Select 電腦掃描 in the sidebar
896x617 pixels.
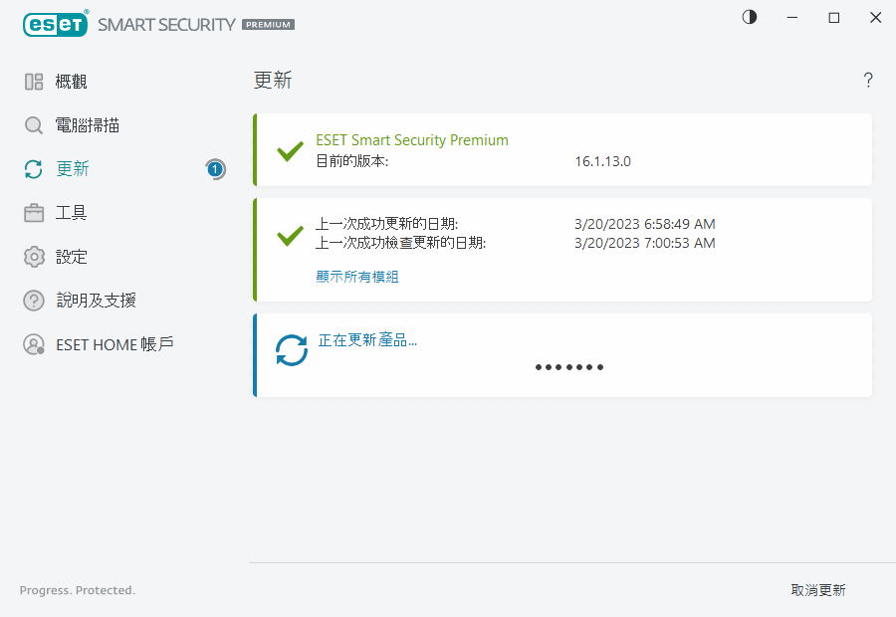point(89,125)
